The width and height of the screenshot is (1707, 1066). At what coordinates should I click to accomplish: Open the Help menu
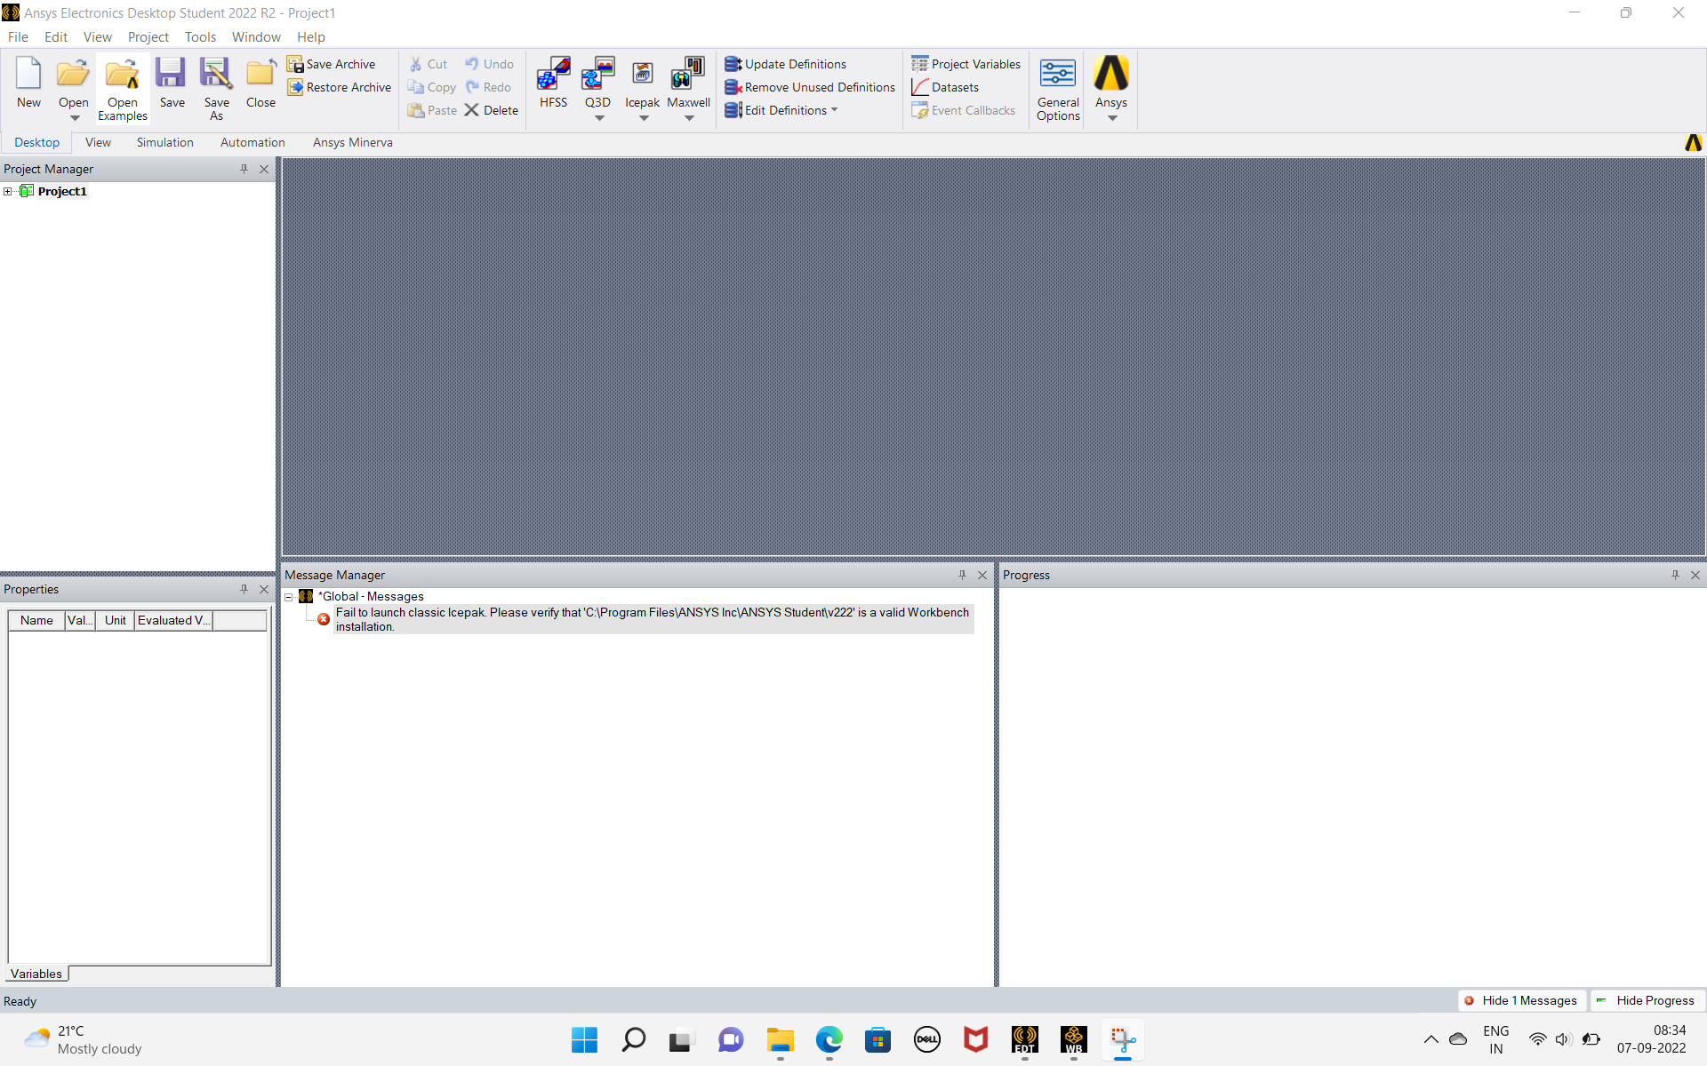point(311,36)
